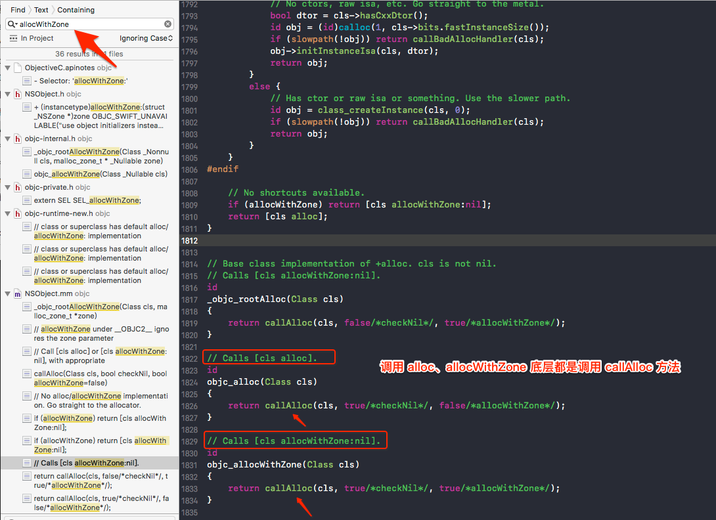Image resolution: width=716 pixels, height=520 pixels.
Task: Click the Text breadcrumb item
Action: tap(41, 10)
